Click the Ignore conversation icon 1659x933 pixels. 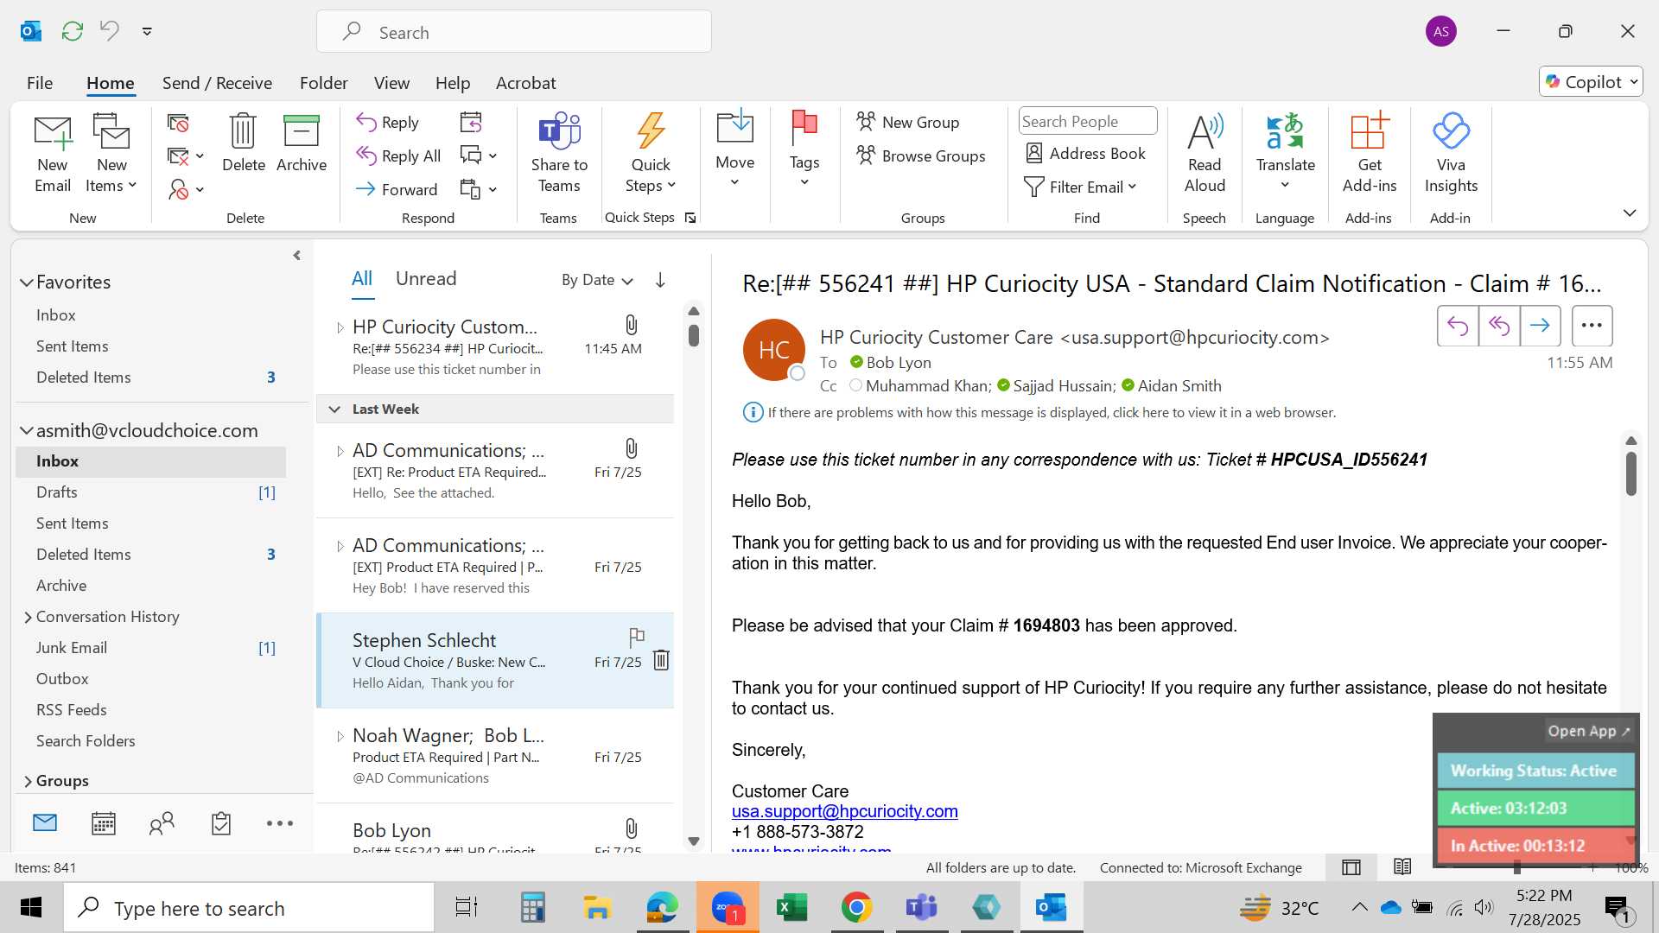[178, 124]
